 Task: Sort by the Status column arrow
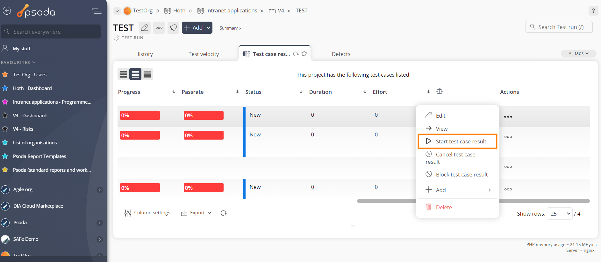point(301,92)
